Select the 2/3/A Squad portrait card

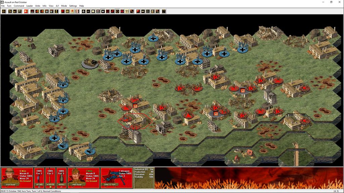pyautogui.click(x=17, y=178)
